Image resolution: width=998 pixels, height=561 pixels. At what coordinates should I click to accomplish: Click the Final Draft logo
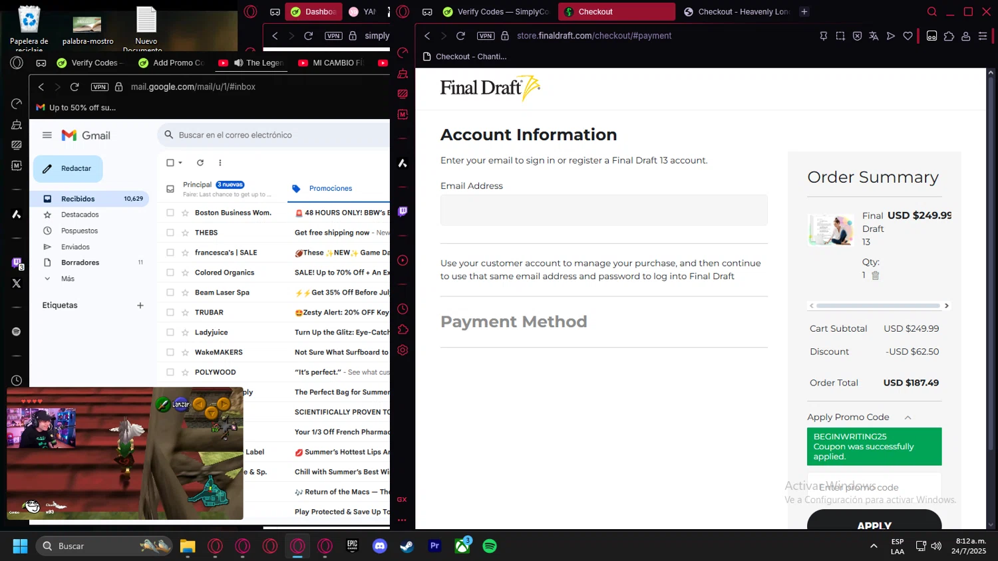coord(490,88)
